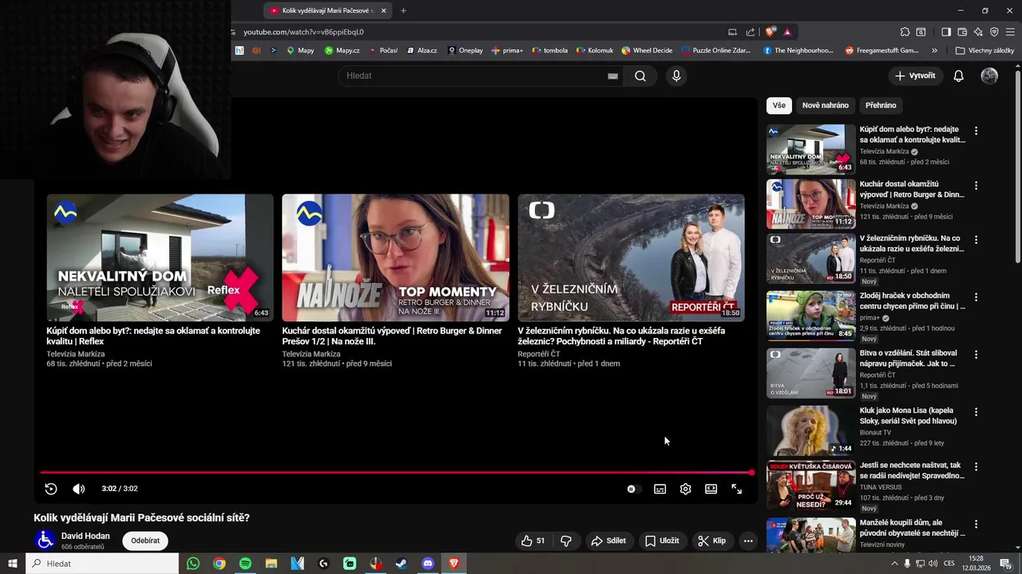Open TUNA VERSUS channel text in sidebar
Image resolution: width=1022 pixels, height=574 pixels.
[x=881, y=487]
